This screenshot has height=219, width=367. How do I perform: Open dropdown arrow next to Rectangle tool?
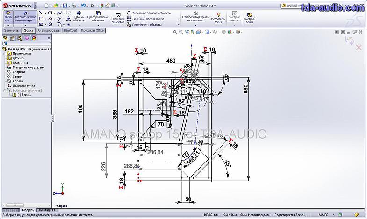tap(45, 19)
